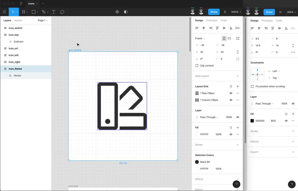Image resolution: width=298 pixels, height=191 pixels.
Task: Open Top vertical constraint dropdown
Action: [x=276, y=78]
